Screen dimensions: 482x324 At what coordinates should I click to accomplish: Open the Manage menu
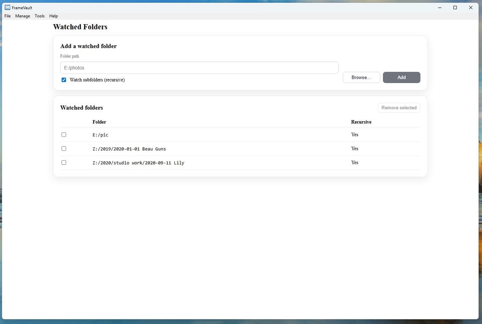22,16
